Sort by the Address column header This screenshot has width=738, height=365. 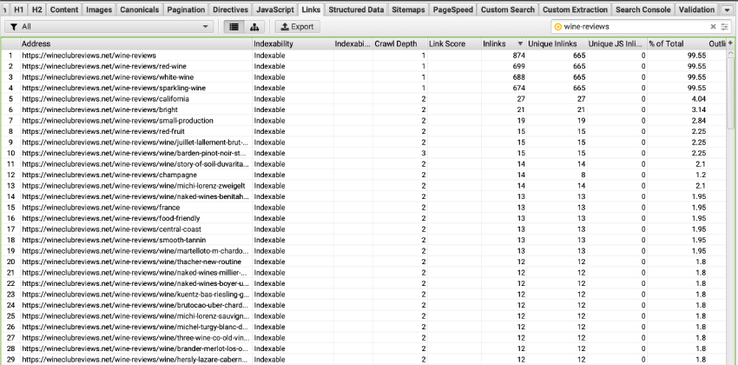pos(135,43)
